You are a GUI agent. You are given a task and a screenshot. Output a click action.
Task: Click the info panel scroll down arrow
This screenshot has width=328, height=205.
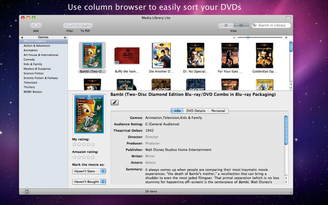[x=286, y=182]
